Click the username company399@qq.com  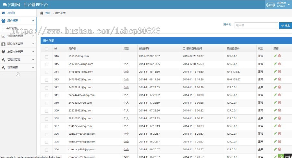click(x=82, y=134)
